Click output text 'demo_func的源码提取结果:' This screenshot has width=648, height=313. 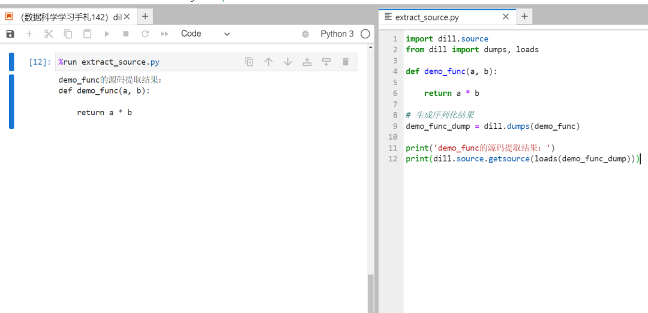110,80
